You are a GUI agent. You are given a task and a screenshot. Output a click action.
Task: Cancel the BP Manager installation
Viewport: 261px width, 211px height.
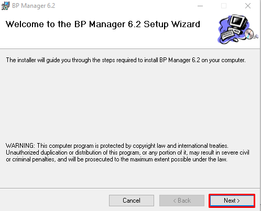[x=132, y=201]
